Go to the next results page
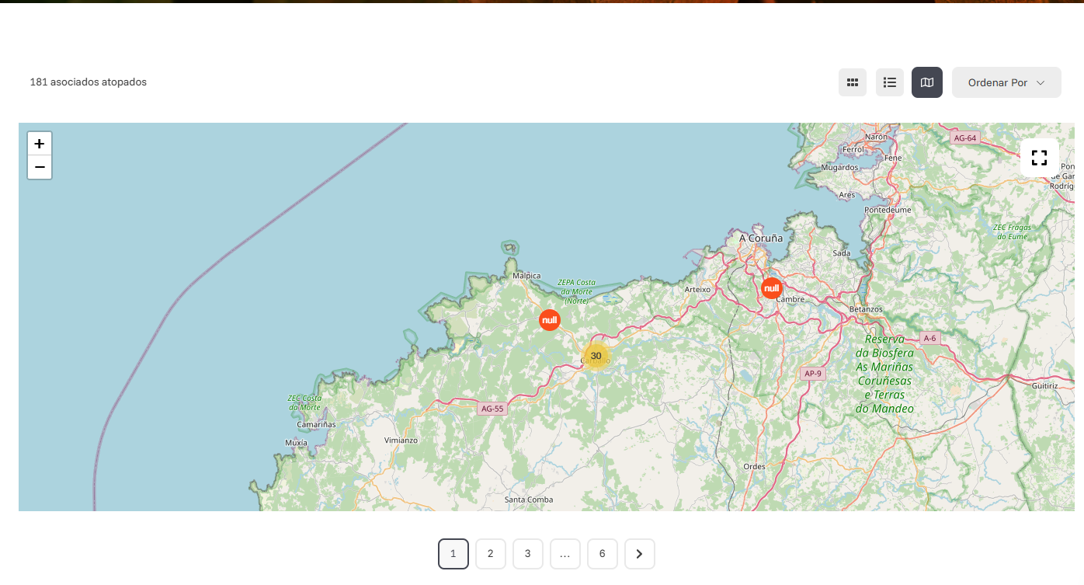This screenshot has width=1084, height=585. pos(640,554)
